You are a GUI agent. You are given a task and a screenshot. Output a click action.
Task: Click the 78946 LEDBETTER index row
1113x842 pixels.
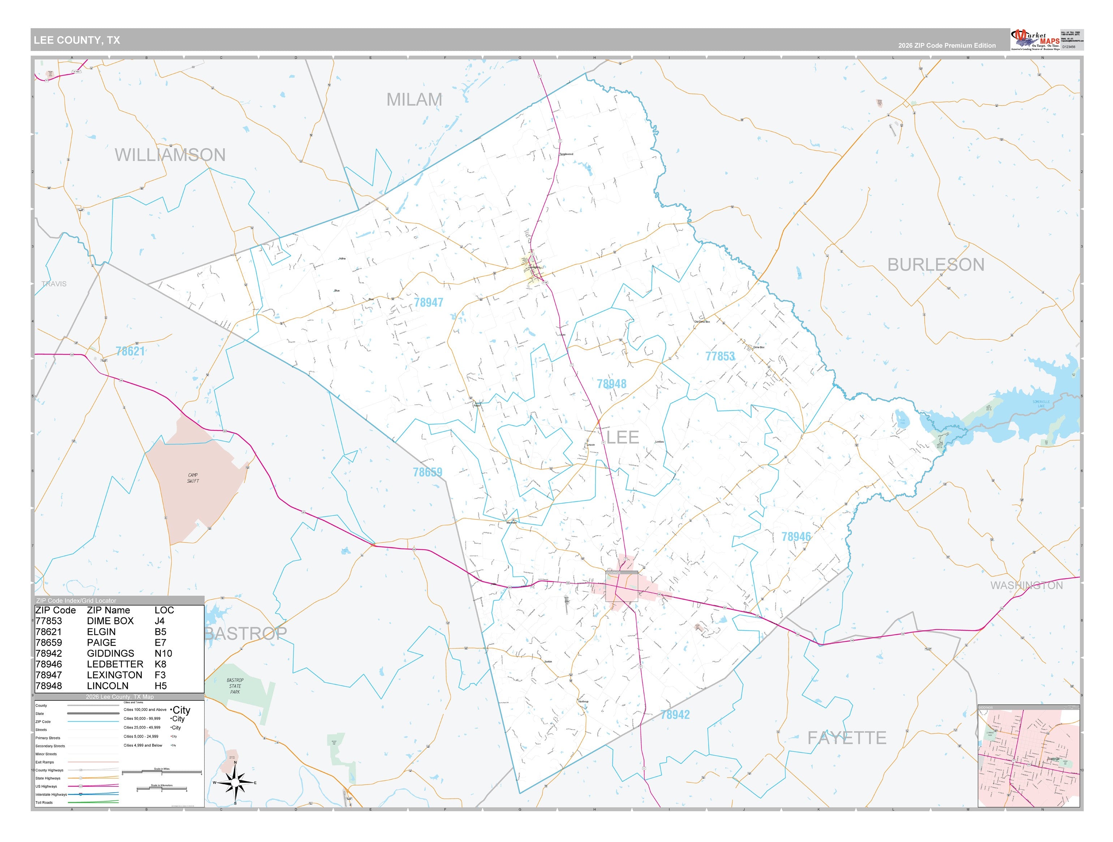(119, 664)
